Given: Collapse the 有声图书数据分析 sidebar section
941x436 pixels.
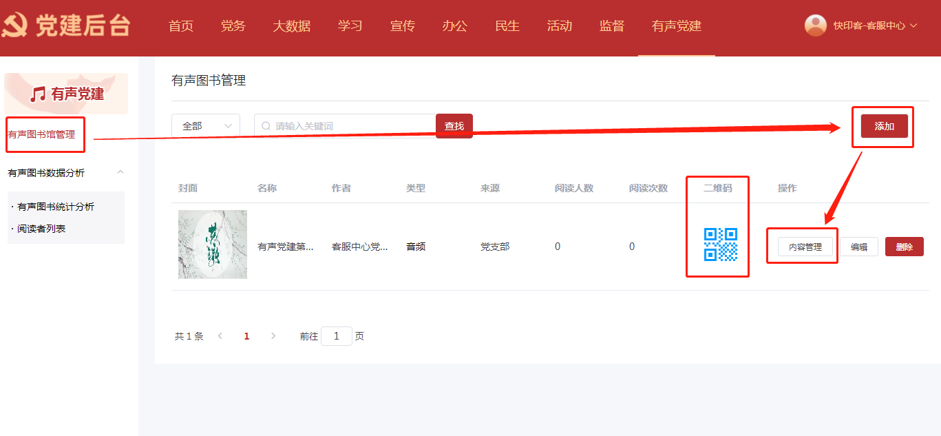Looking at the screenshot, I should click(120, 172).
